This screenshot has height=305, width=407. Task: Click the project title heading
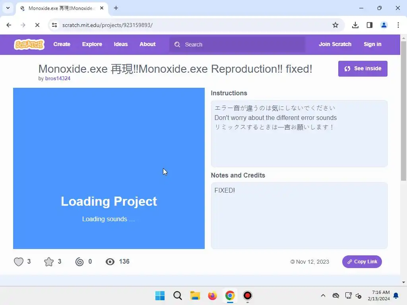[x=175, y=69]
